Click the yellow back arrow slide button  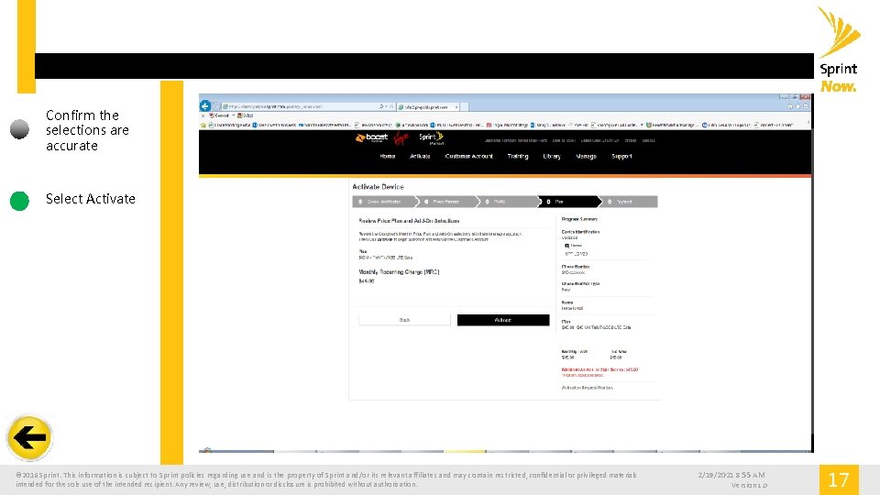tap(29, 438)
